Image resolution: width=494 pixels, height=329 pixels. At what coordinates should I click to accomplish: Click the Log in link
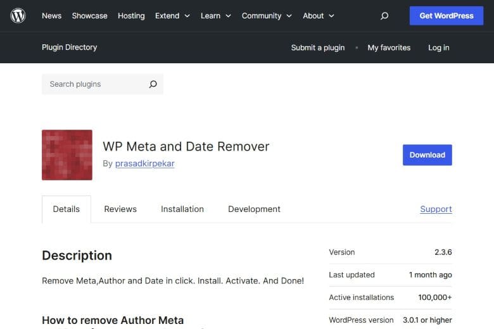[438, 47]
